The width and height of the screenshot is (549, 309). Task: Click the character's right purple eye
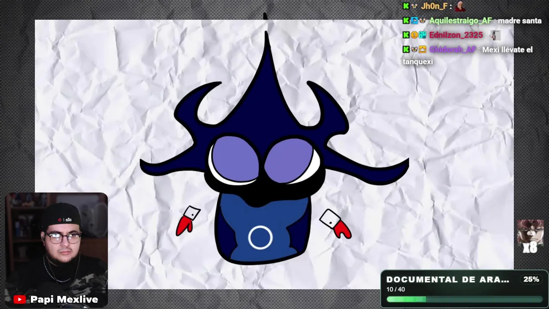tap(289, 160)
